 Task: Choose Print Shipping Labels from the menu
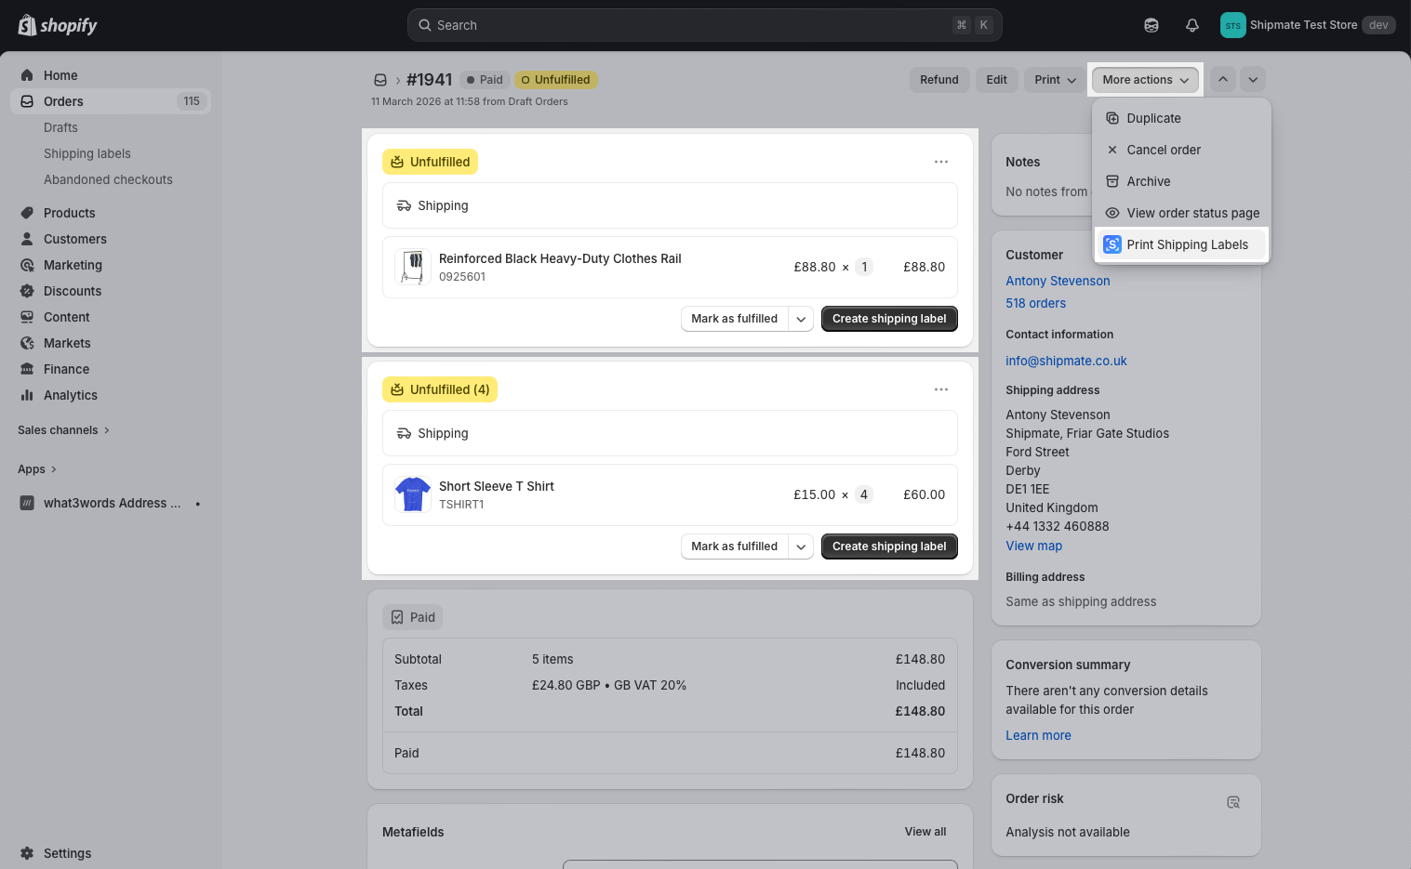click(1187, 244)
